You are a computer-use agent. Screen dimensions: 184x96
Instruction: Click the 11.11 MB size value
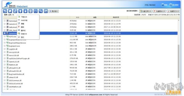pyautogui.click(x=73, y=36)
